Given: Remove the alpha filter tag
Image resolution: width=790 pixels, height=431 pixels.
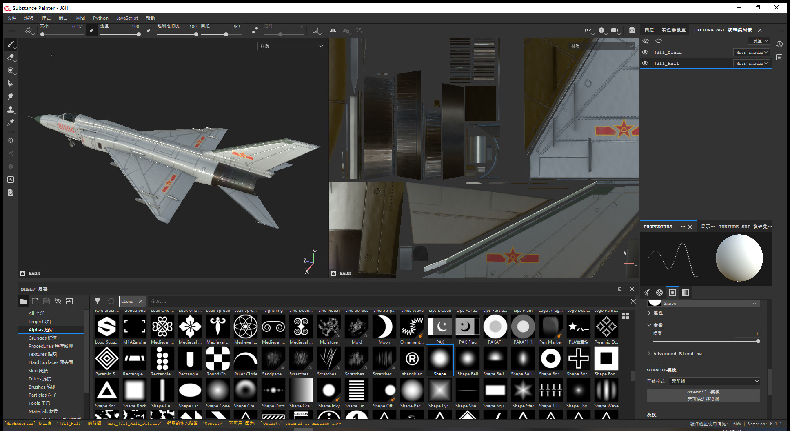Looking at the screenshot, I should tap(141, 301).
